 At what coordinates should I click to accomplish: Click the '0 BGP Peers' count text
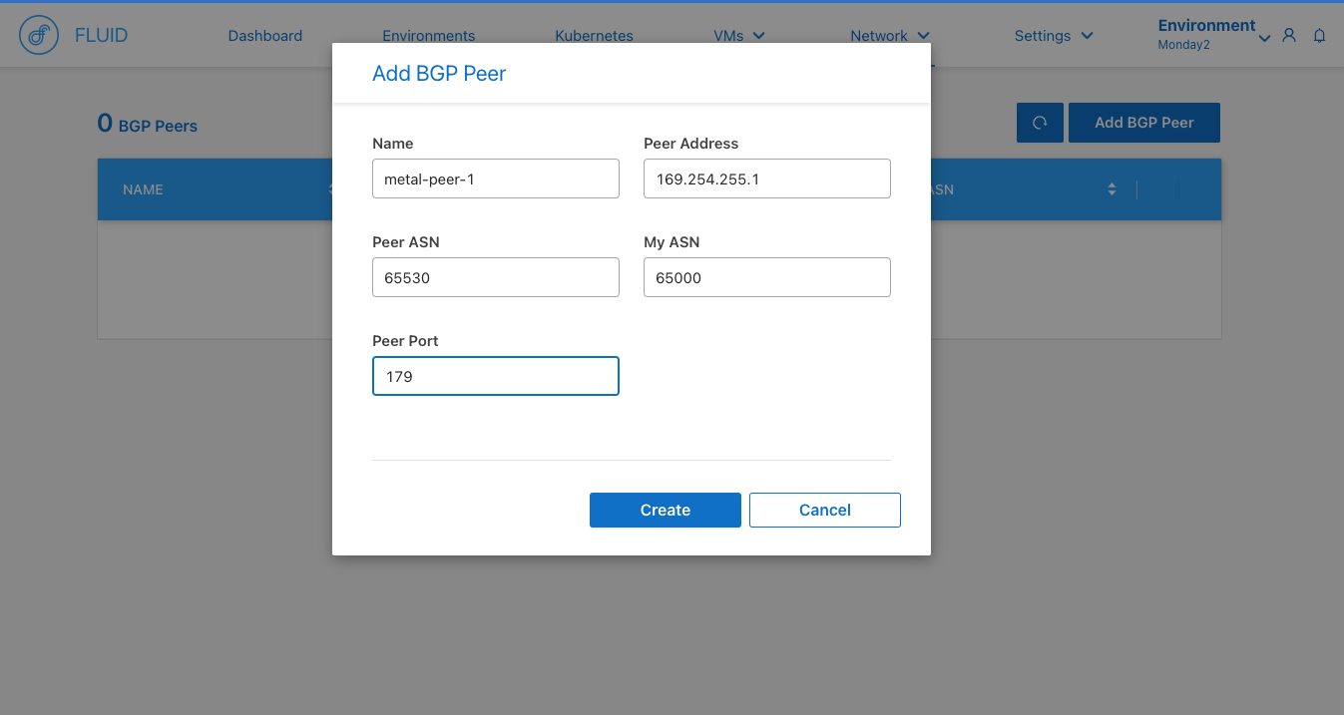[x=148, y=125]
